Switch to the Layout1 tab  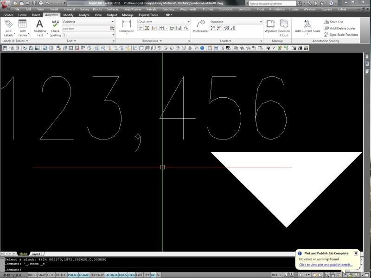[37, 253]
